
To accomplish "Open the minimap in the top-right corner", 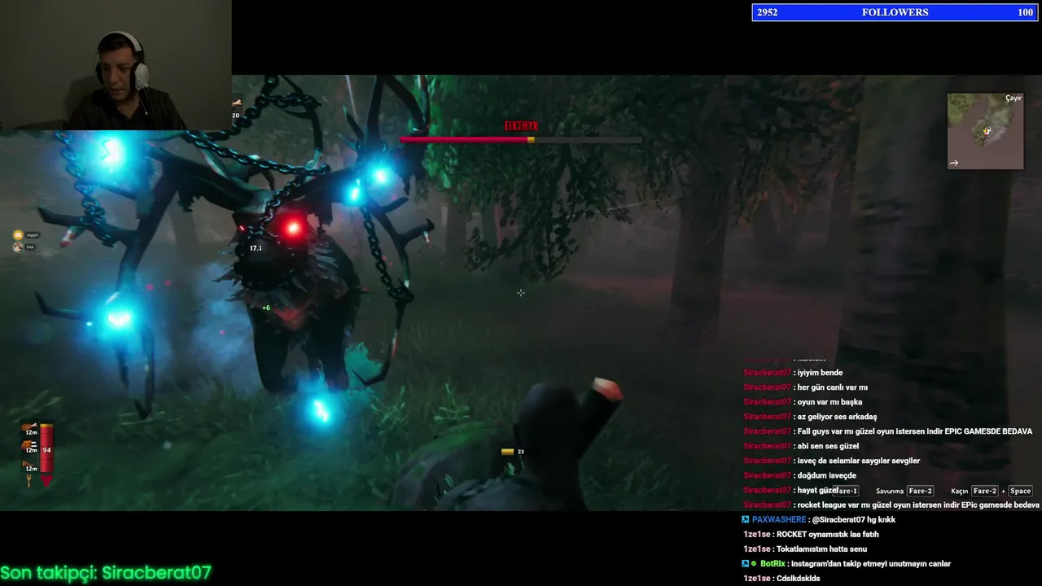I will [985, 131].
